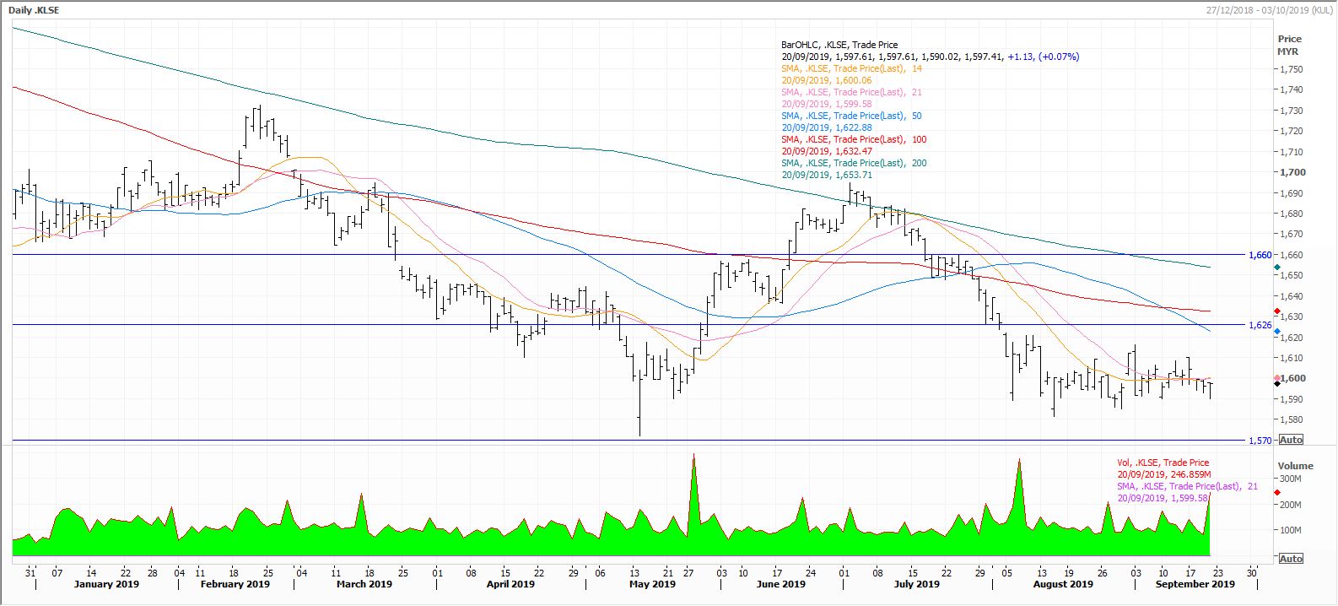Image resolution: width=1338 pixels, height=606 pixels.
Task: Click the Daily .KLSE chart title
Action: [x=34, y=10]
